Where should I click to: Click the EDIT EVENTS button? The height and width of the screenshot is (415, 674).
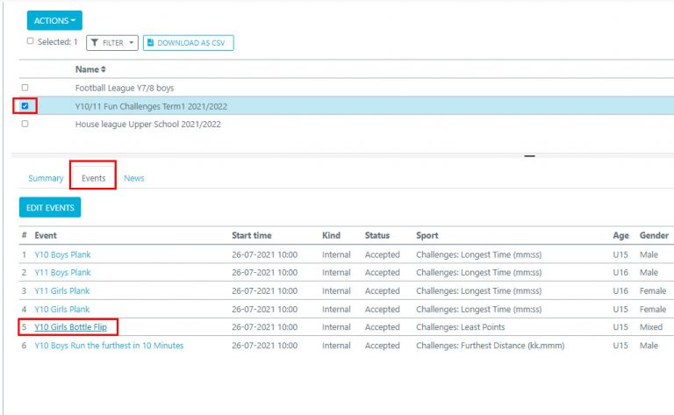50,207
